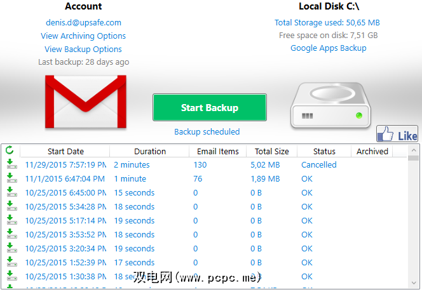Click restore icon for 6:45:00 PM backup
The image size is (422, 292).
(11, 193)
